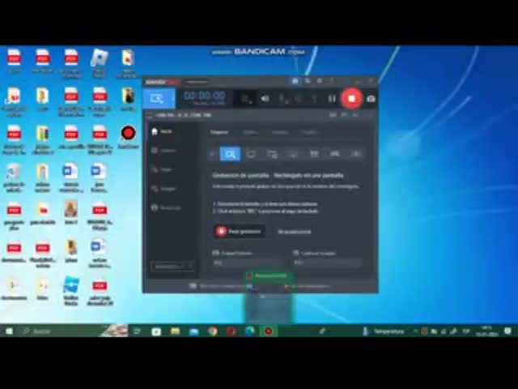
Task: Select rectangle-on-screen recording mode icon
Action: coord(231,154)
